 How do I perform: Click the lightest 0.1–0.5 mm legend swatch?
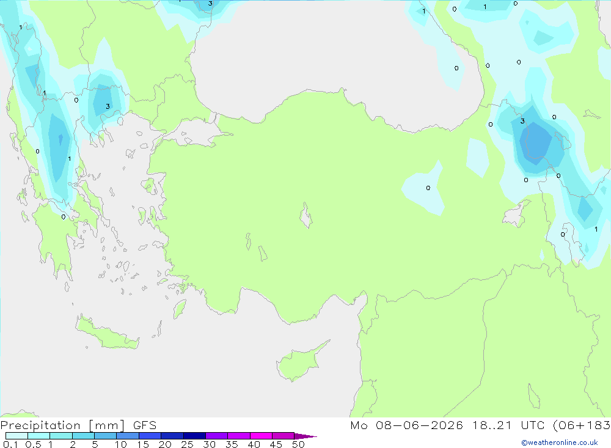click(x=16, y=436)
